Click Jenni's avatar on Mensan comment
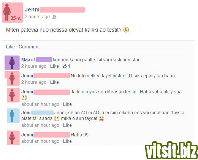Viewport: 198px width, 160px height. tap(13, 95)
